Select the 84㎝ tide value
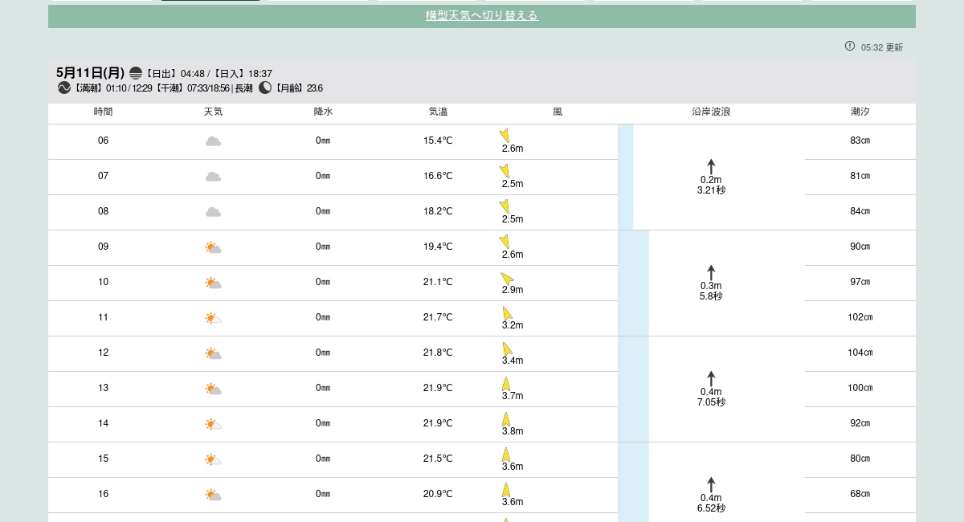This screenshot has width=964, height=522. click(x=860, y=211)
